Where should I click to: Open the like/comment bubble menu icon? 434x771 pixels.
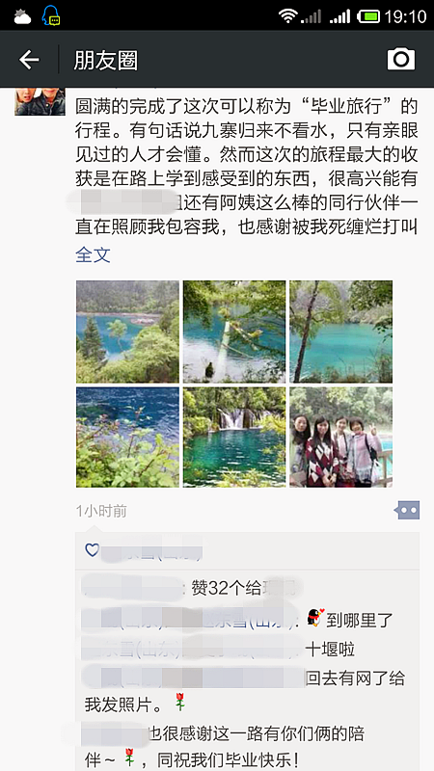click(x=407, y=511)
